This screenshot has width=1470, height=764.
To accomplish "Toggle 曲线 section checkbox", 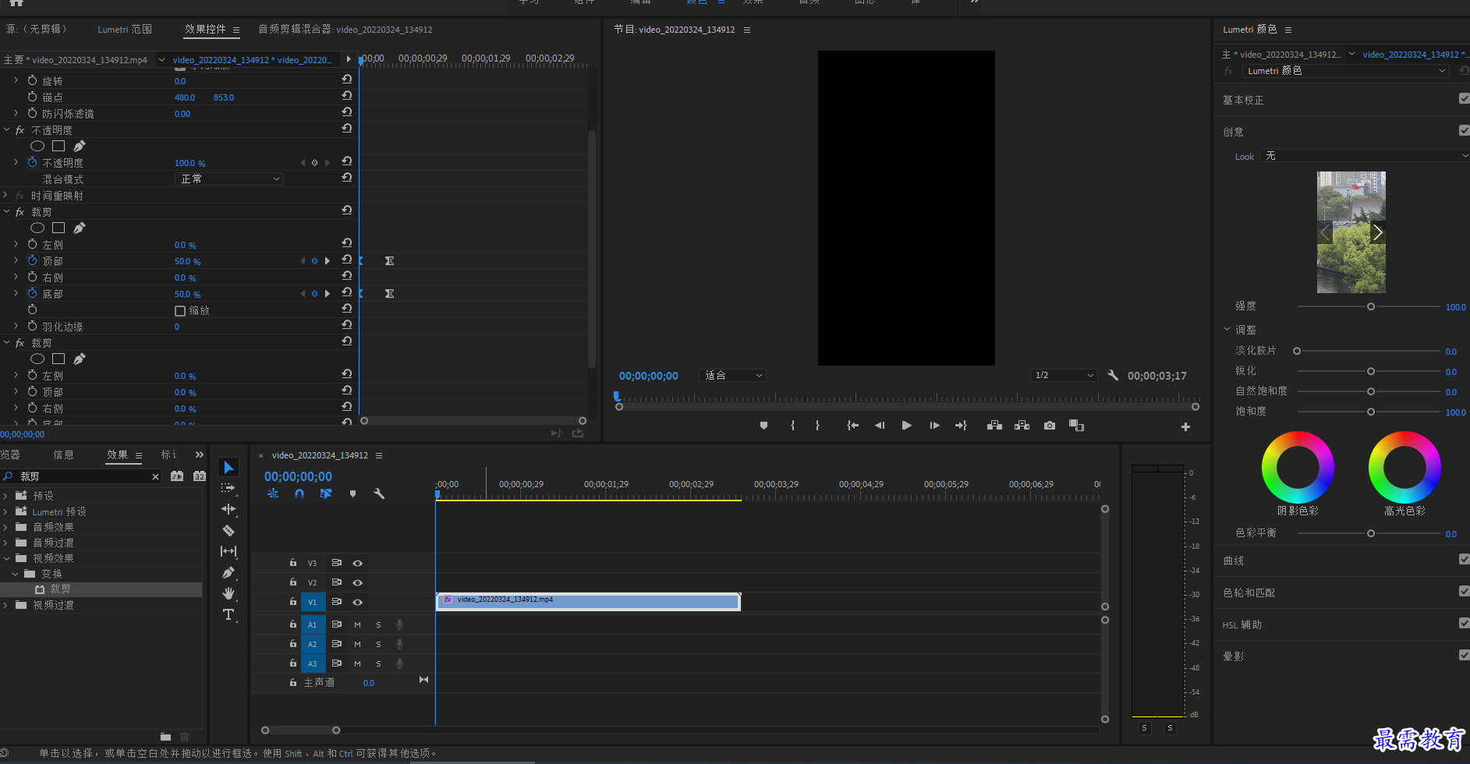I will point(1464,559).
